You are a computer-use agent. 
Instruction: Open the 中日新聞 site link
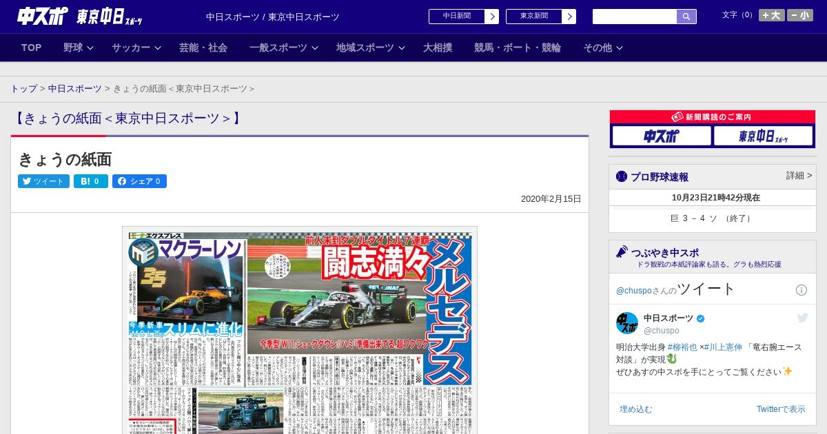[x=457, y=17]
